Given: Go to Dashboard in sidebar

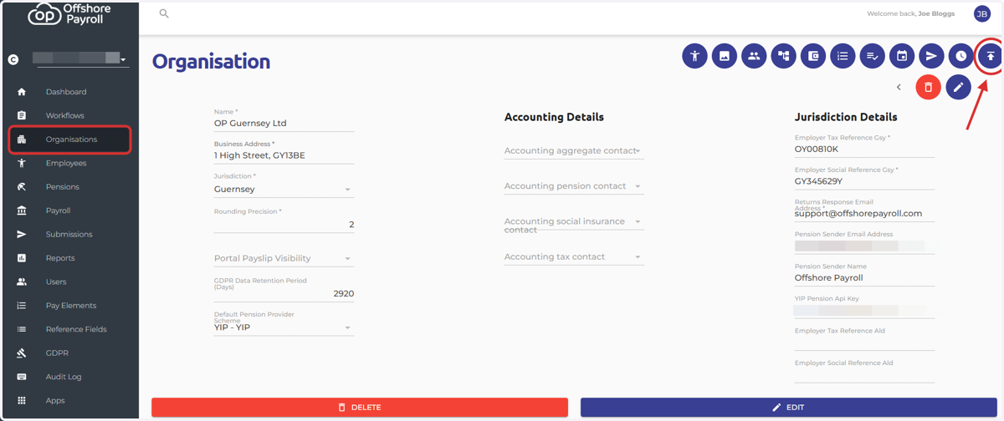Looking at the screenshot, I should (66, 92).
